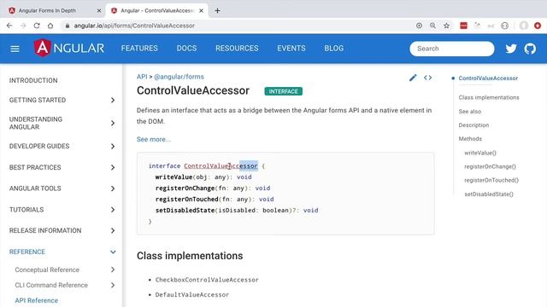Screen dimensions: 547x307
Task: Open the hamburger navigation menu
Action: (x=15, y=49)
